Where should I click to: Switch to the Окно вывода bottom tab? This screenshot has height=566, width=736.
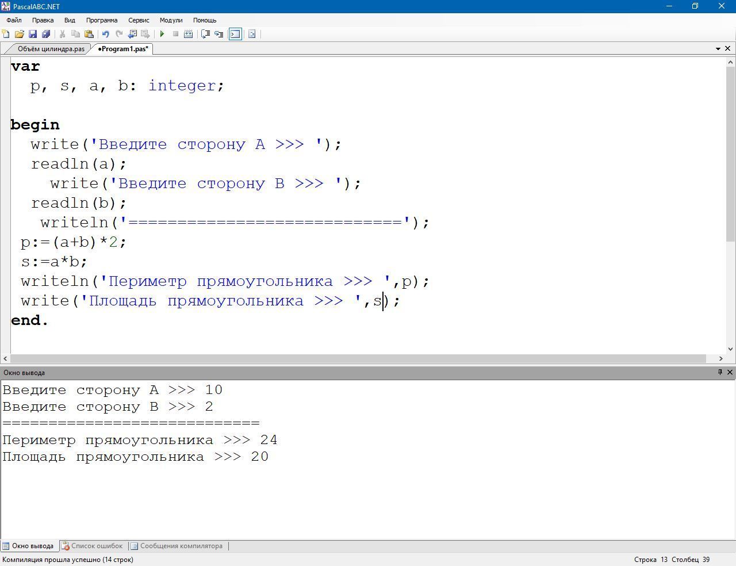[x=28, y=546]
